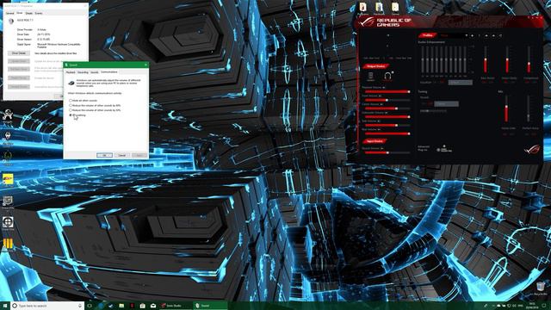Mute Rear Volume using its speaker icon
The width and height of the screenshot is (551, 310).
point(379,130)
